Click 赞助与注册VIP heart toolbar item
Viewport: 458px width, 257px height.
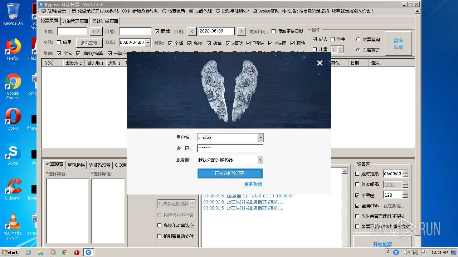click(x=232, y=11)
